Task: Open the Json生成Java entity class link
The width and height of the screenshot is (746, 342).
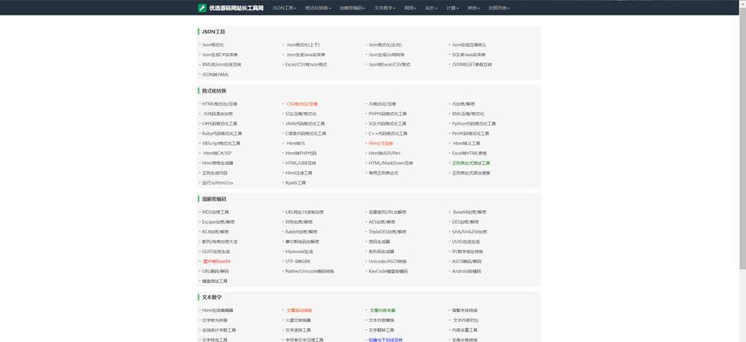Action: [x=306, y=55]
